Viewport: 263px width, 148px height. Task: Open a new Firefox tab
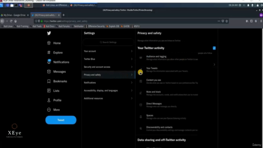64,15
